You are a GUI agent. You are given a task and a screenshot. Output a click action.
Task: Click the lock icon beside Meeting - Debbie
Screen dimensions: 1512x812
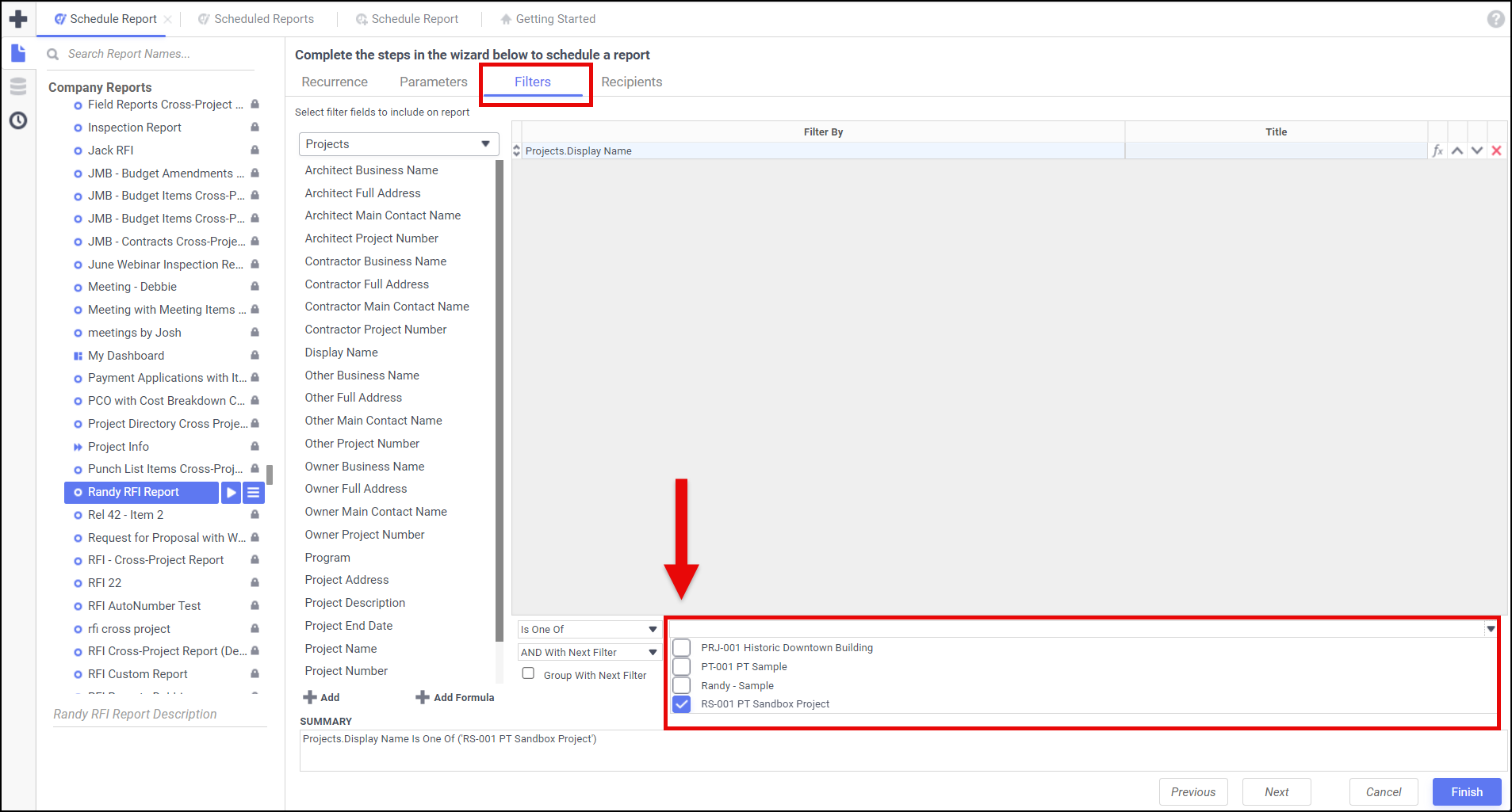coord(255,286)
